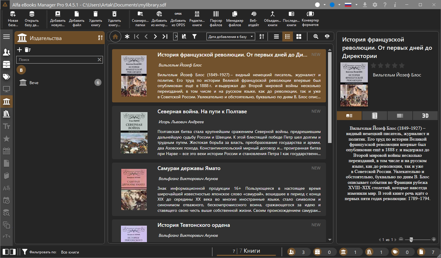Toggle sort direction next to sort dropdown

[262, 37]
